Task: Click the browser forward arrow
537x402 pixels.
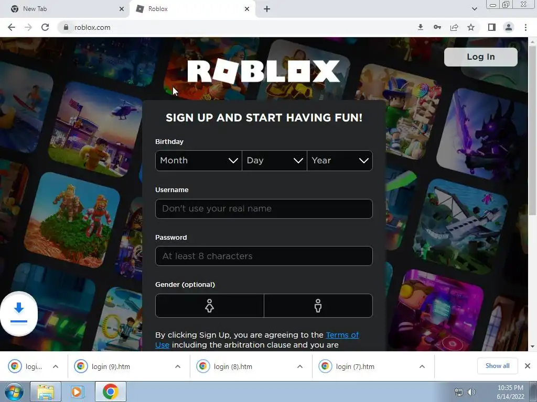Action: click(28, 27)
